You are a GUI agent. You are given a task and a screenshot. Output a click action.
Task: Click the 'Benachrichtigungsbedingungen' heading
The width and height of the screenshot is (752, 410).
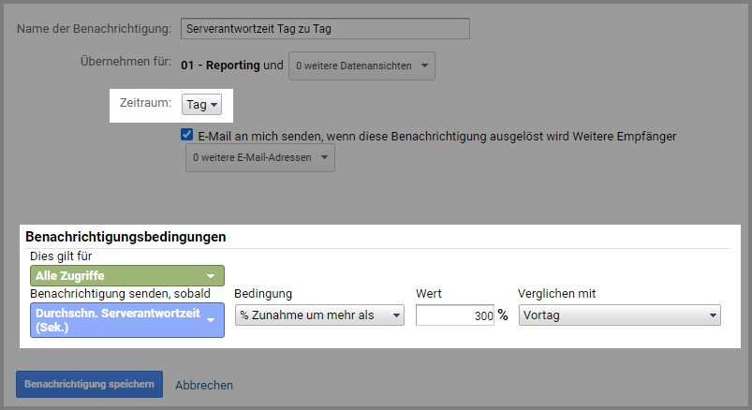[x=125, y=237]
